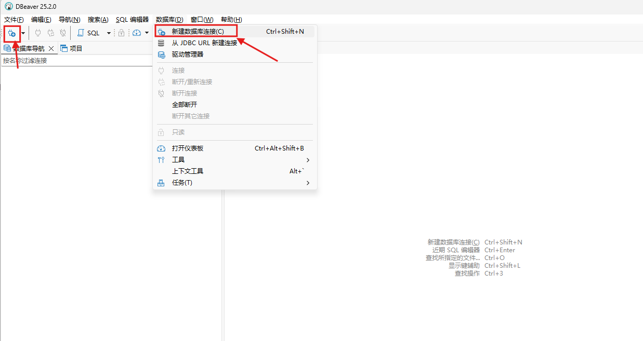Open the 帮助(H) menu
This screenshot has width=643, height=341.
[231, 20]
